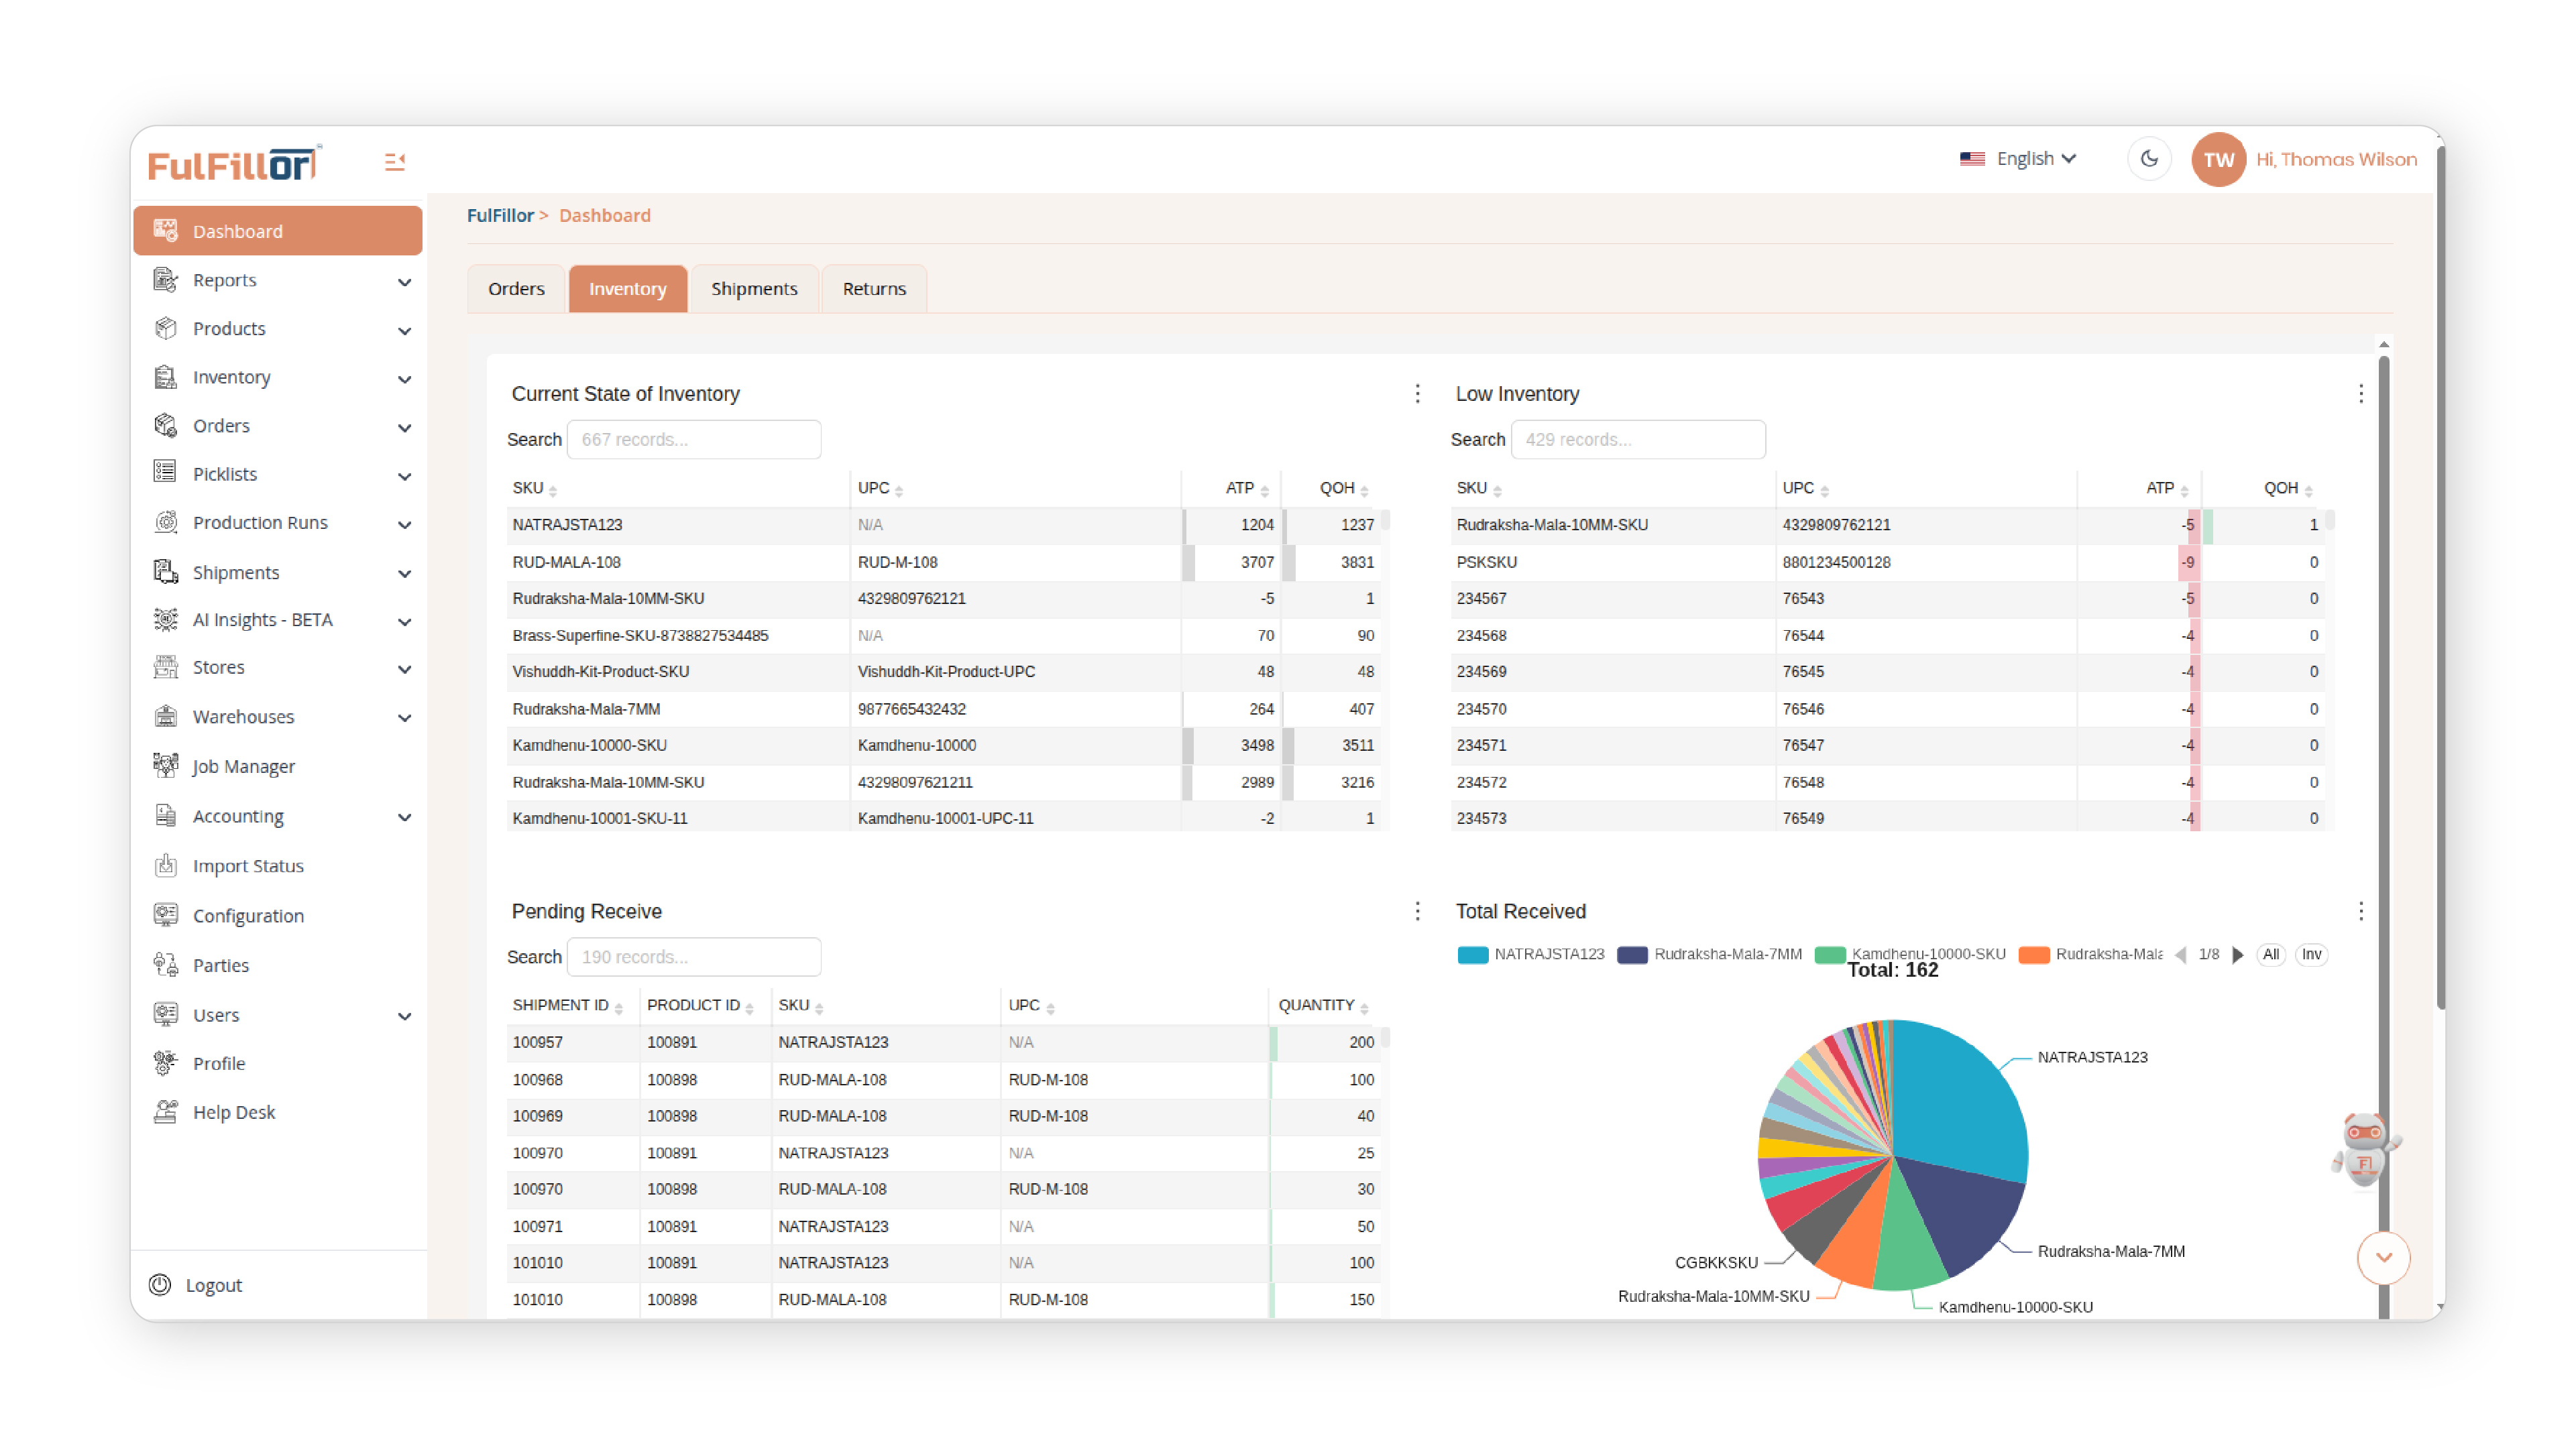The height and width of the screenshot is (1448, 2576).
Task: Open the Low Inventory kebab menu
Action: pos(2362,393)
